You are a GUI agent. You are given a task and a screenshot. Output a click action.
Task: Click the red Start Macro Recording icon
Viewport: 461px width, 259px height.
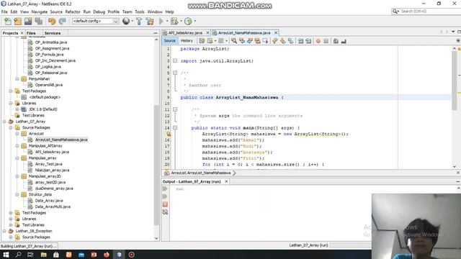coord(318,41)
